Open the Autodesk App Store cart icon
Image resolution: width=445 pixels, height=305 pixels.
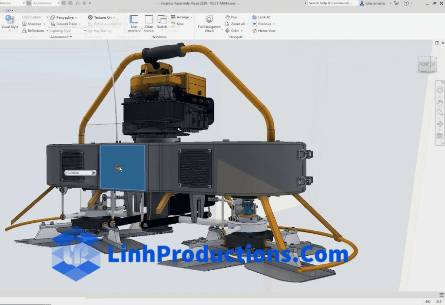(x=396, y=3)
